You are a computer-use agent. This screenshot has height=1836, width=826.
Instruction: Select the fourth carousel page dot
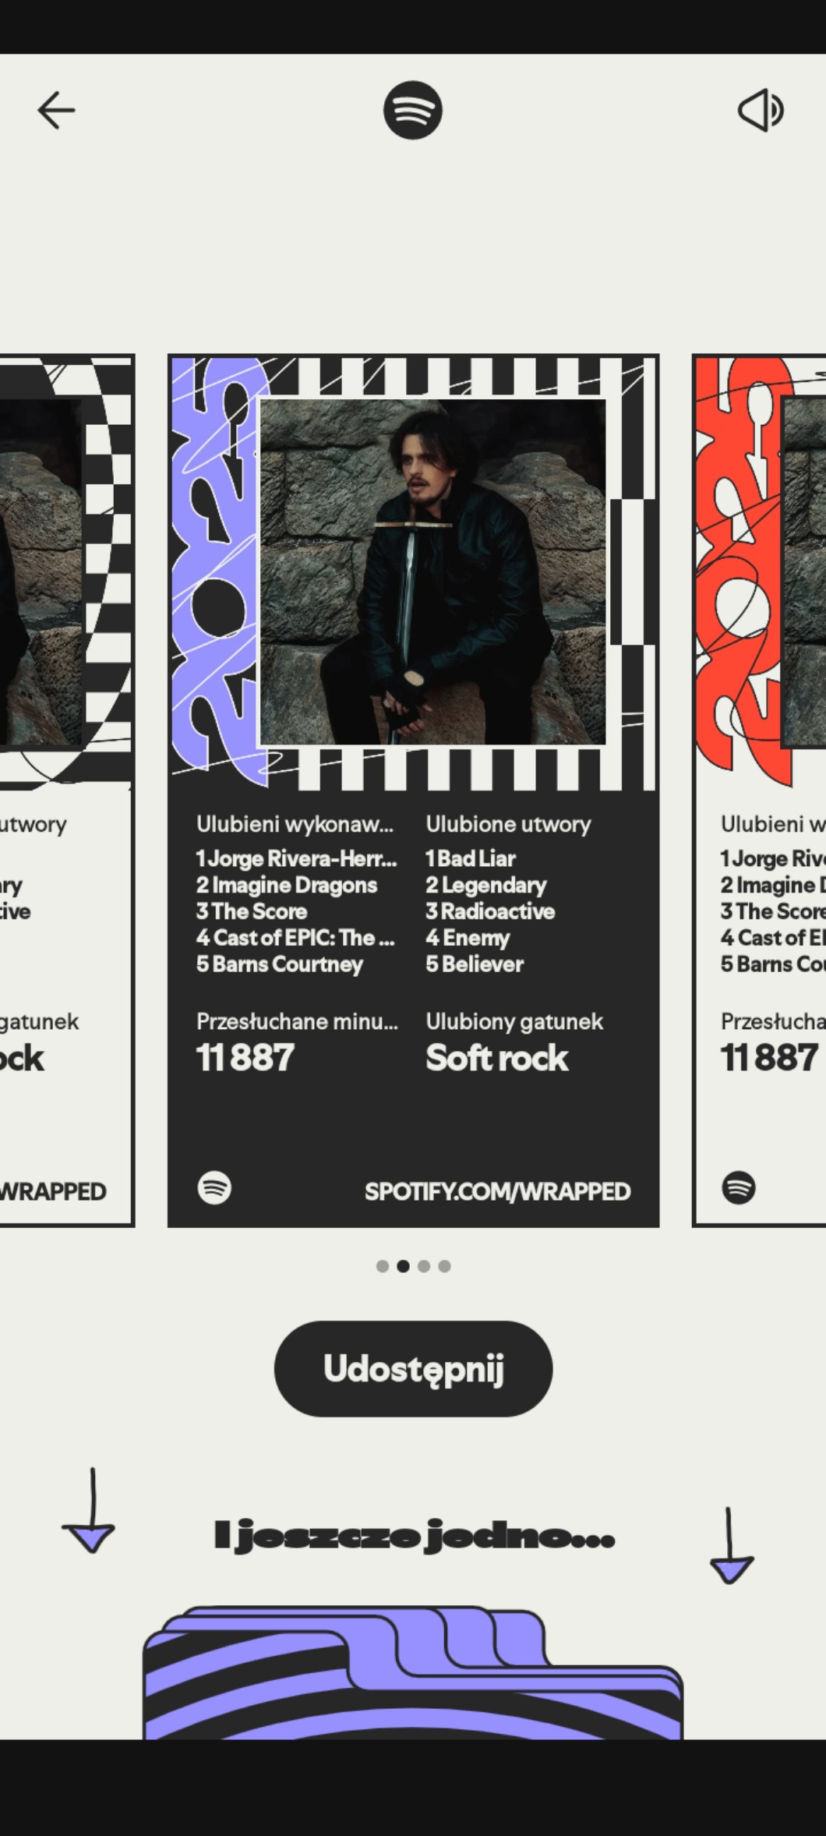click(x=444, y=1266)
